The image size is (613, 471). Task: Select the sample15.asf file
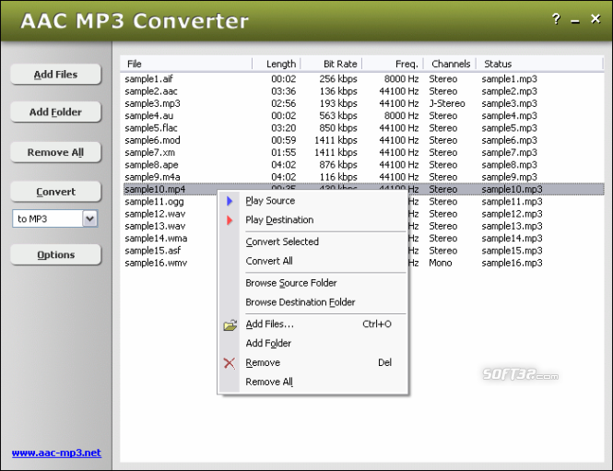(152, 251)
